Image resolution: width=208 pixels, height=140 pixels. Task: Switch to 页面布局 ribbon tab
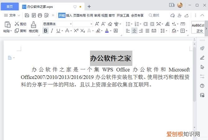(x=79, y=16)
